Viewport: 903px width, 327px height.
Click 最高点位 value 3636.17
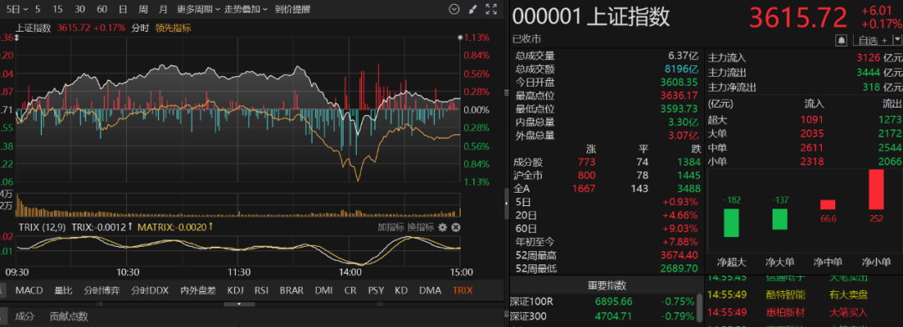678,95
